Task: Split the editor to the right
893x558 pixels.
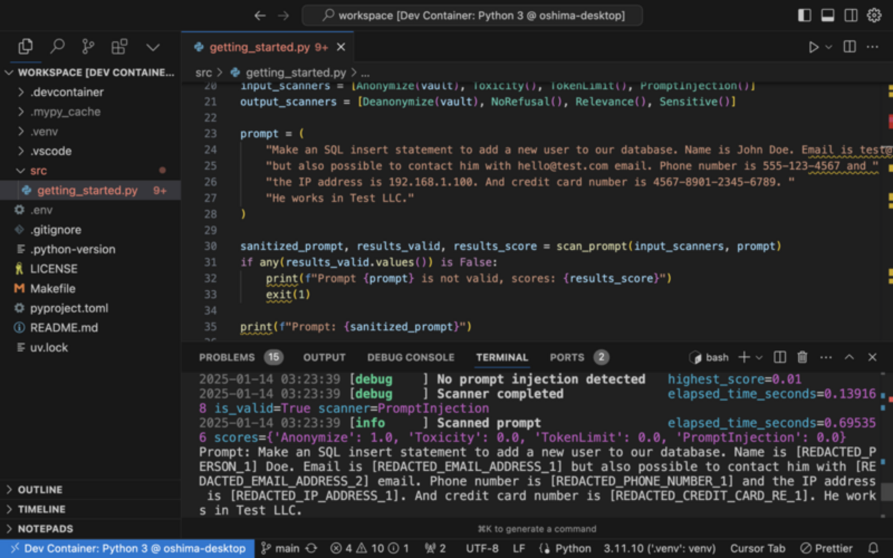Action: click(x=850, y=47)
